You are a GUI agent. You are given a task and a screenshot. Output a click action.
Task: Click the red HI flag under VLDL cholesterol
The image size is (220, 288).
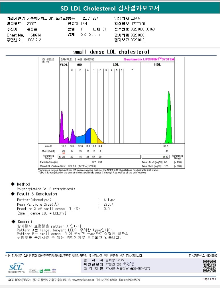(64, 153)
